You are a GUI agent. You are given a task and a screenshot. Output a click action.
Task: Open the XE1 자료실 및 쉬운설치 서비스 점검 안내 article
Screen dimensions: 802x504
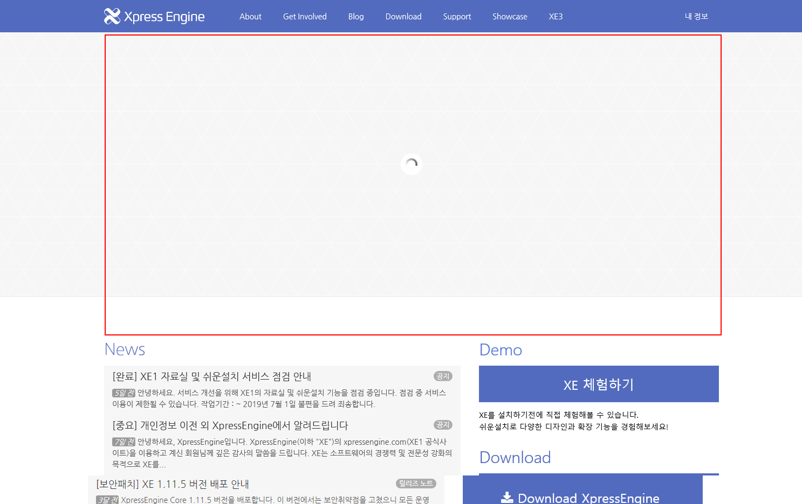(x=212, y=376)
